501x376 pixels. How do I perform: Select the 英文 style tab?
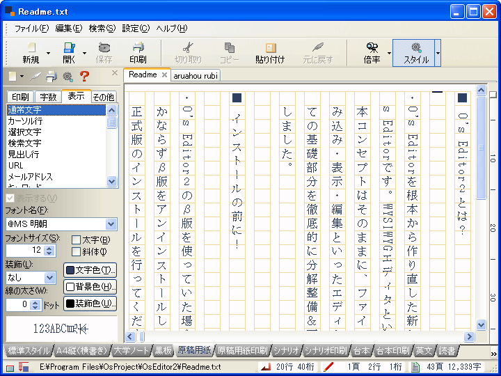point(424,351)
